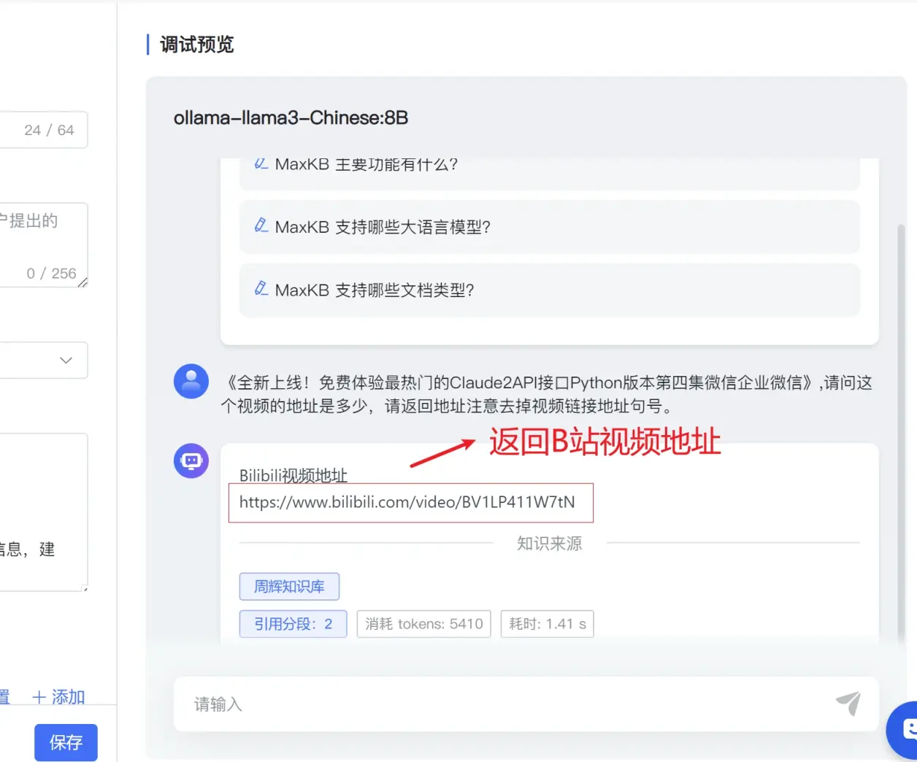Image resolution: width=917 pixels, height=762 pixels.
Task: Open the 周辉知识库 knowledge source tag
Action: pyautogui.click(x=289, y=586)
